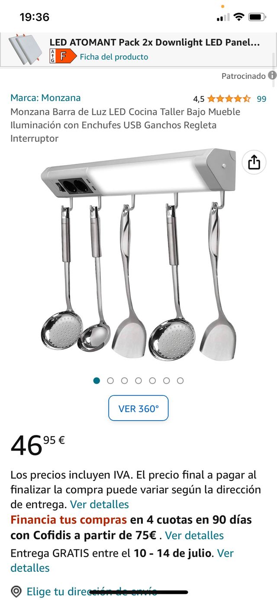Tap the LED ATOMANT sponsored ad title
Viewport: 277px width, 600px height.
(155, 42)
